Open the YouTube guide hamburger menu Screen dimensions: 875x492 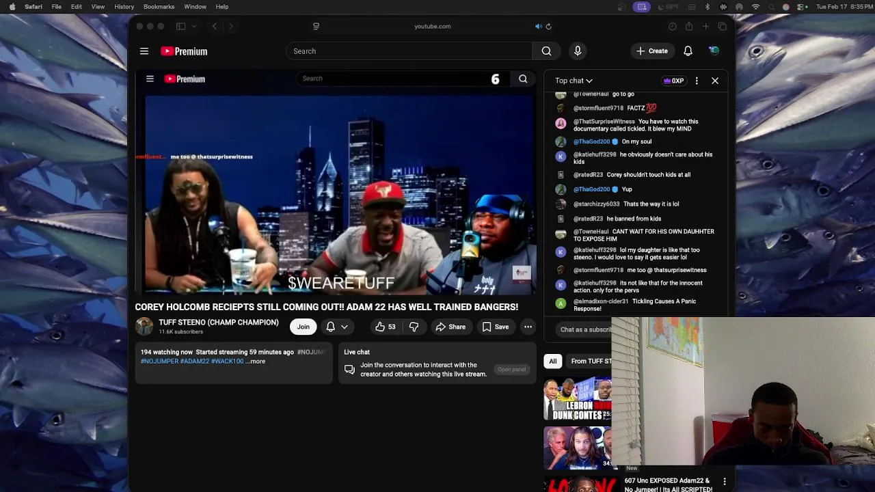(144, 51)
